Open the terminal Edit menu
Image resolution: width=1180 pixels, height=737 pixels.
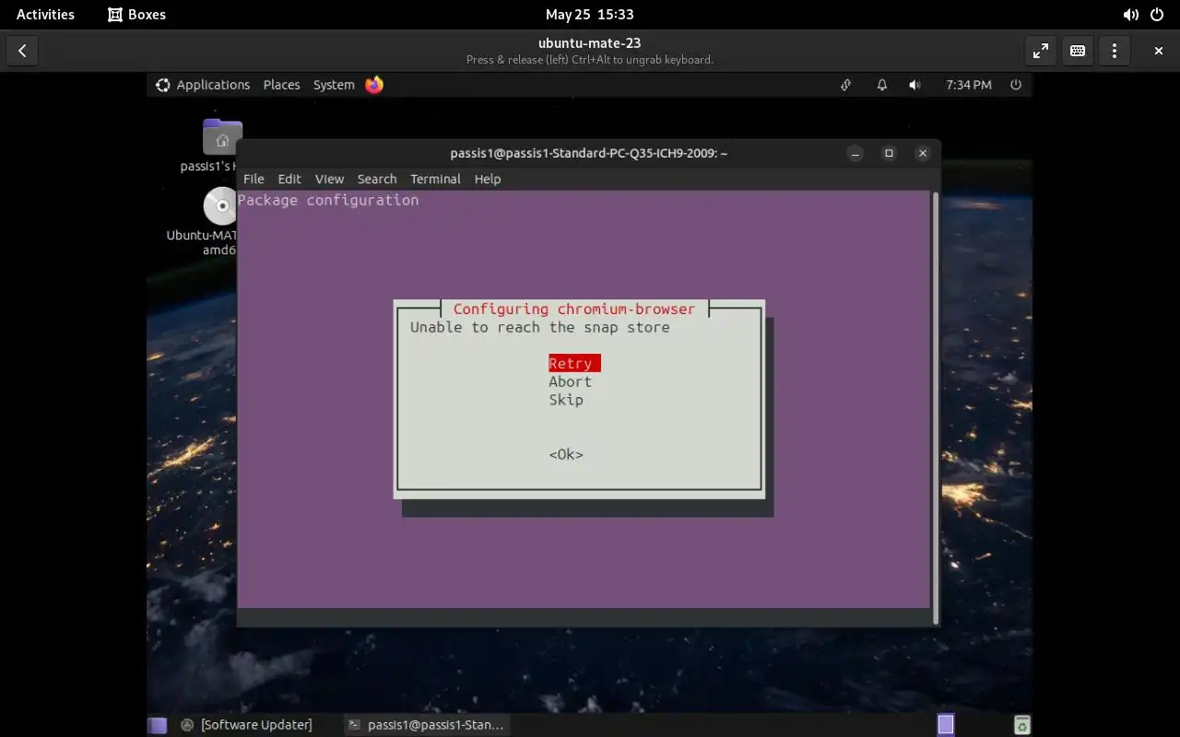pyautogui.click(x=289, y=179)
